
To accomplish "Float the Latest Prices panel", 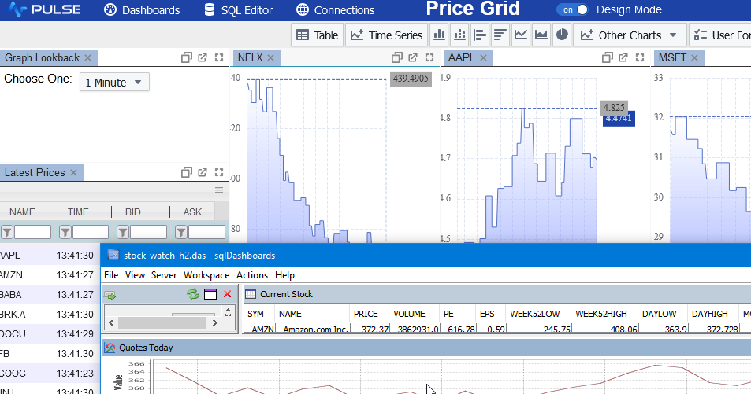I will point(186,172).
